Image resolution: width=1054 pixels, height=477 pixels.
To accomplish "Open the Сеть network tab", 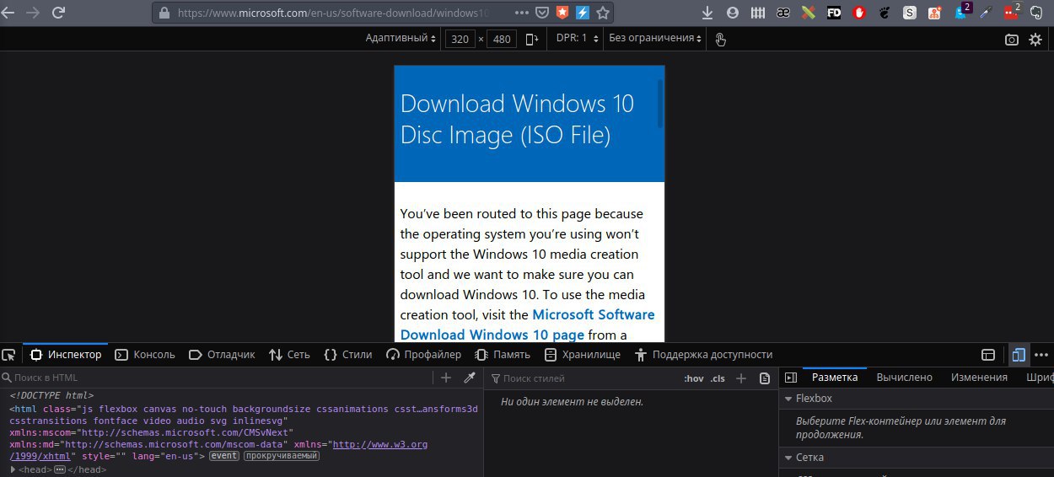I will 289,355.
